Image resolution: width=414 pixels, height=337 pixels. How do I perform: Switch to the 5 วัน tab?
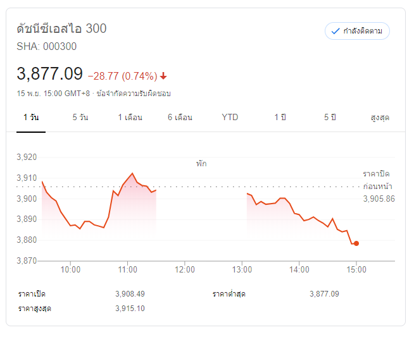point(80,118)
